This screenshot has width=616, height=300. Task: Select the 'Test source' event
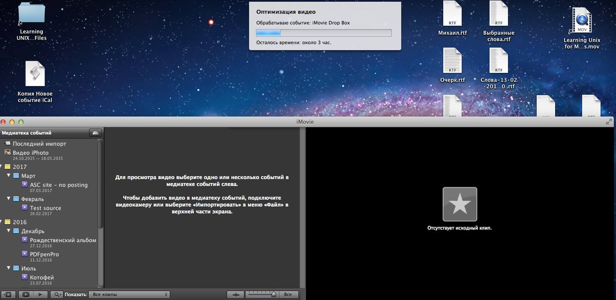click(45, 208)
